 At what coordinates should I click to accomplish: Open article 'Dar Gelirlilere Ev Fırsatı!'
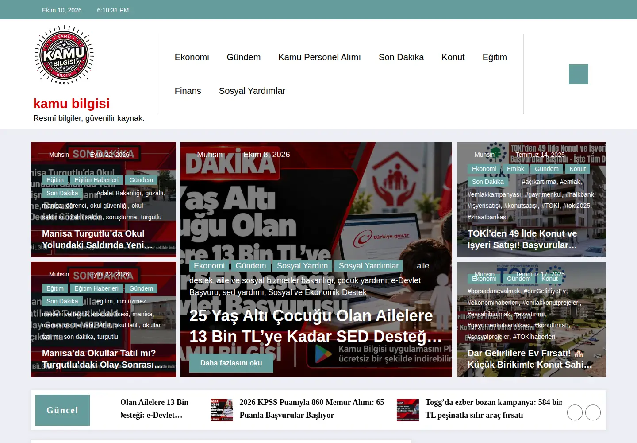click(x=530, y=359)
